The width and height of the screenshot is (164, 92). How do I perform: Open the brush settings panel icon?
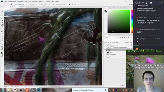12,4
